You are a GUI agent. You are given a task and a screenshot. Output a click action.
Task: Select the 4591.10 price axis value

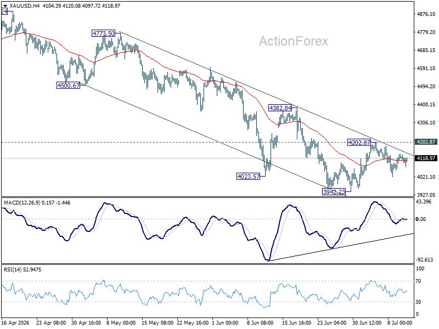[426, 68]
